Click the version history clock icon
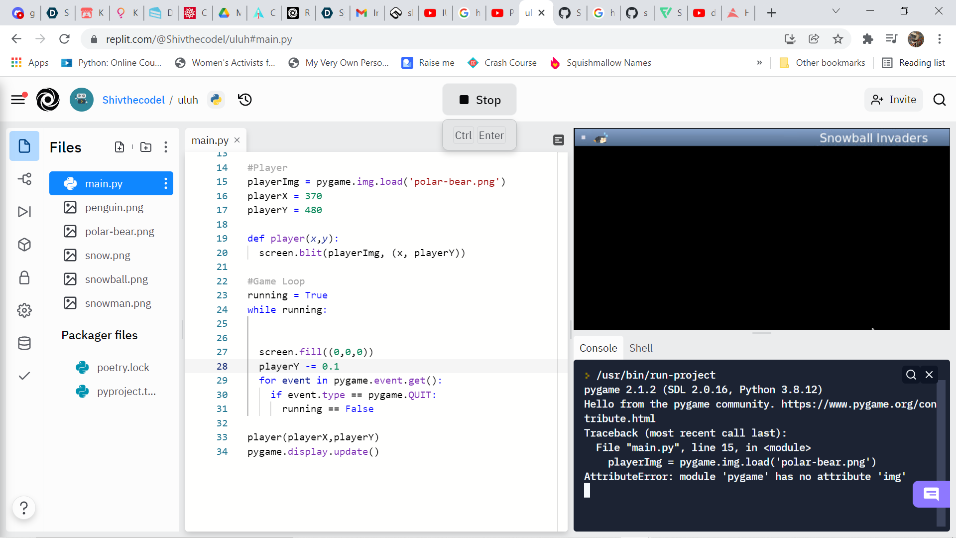Viewport: 956px width, 538px height. [244, 100]
